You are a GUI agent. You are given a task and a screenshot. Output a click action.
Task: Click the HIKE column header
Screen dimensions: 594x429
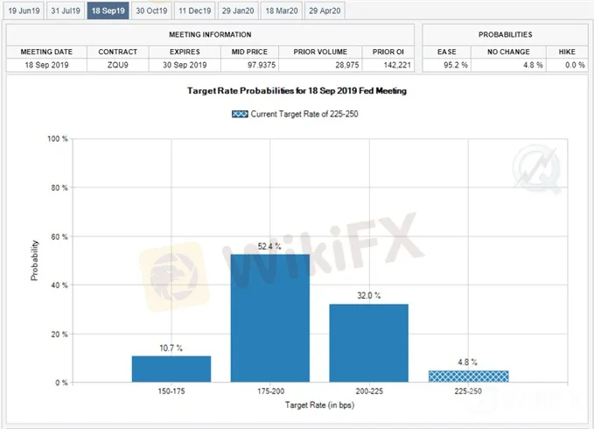pos(567,52)
